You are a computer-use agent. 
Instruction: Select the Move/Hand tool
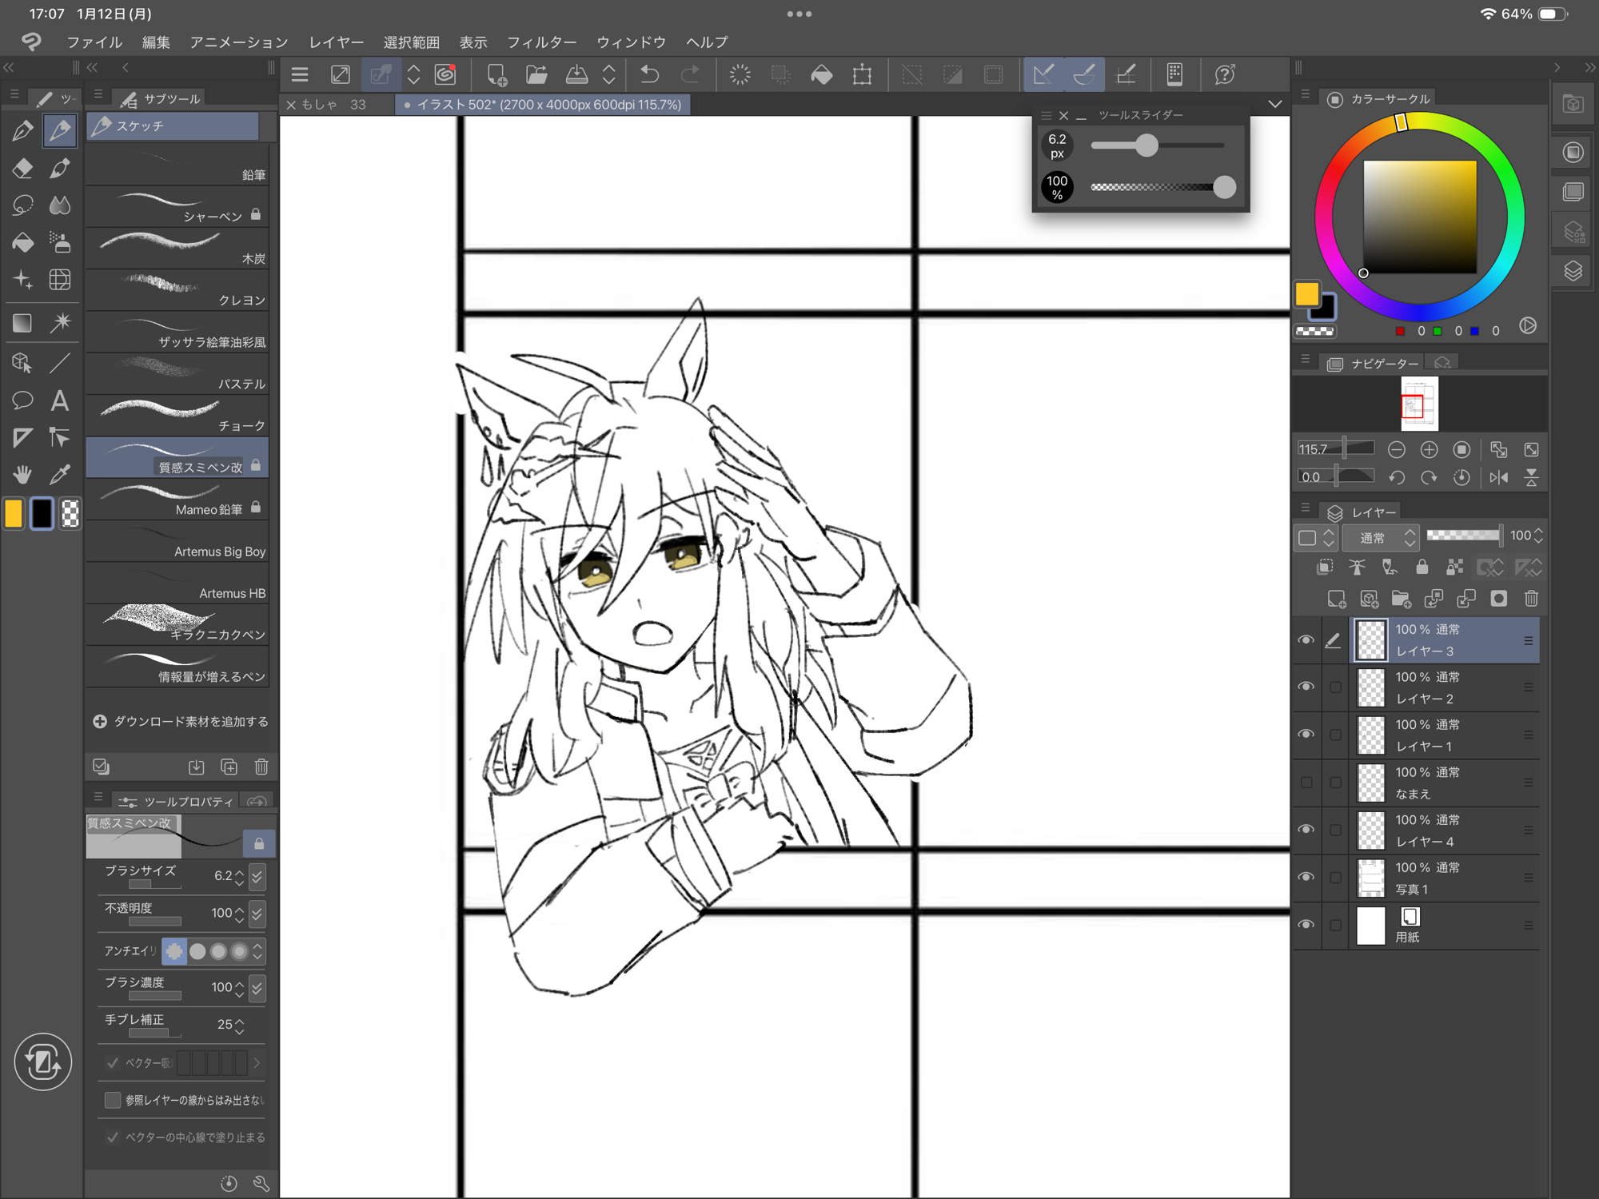tap(22, 475)
